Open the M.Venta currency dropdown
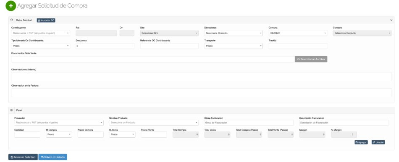 pyautogui.click(x=122, y=135)
